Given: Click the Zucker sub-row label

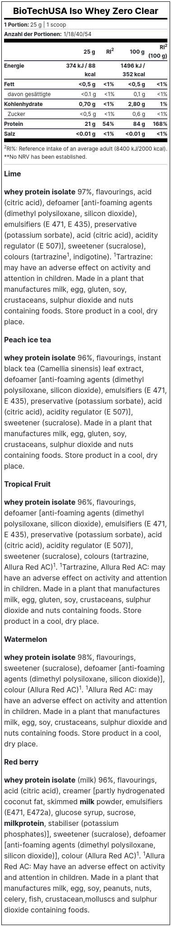Looking at the screenshot, I should (x=16, y=114).
